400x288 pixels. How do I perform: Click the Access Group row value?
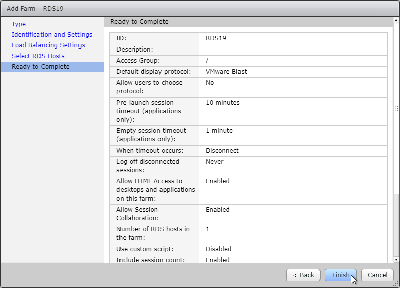(x=293, y=61)
